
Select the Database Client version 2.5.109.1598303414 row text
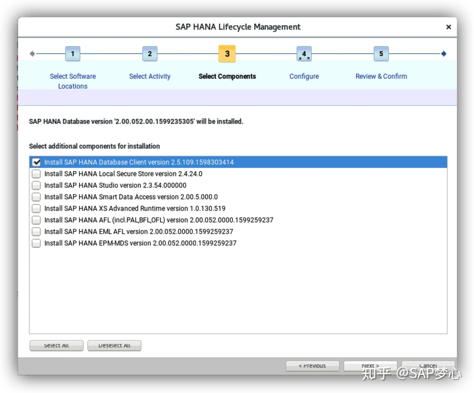click(x=139, y=162)
